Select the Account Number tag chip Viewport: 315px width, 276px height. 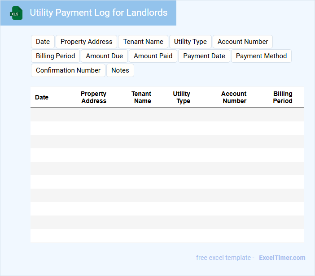tap(243, 42)
